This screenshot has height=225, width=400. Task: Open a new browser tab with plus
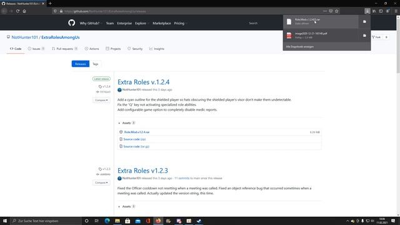click(50, 4)
